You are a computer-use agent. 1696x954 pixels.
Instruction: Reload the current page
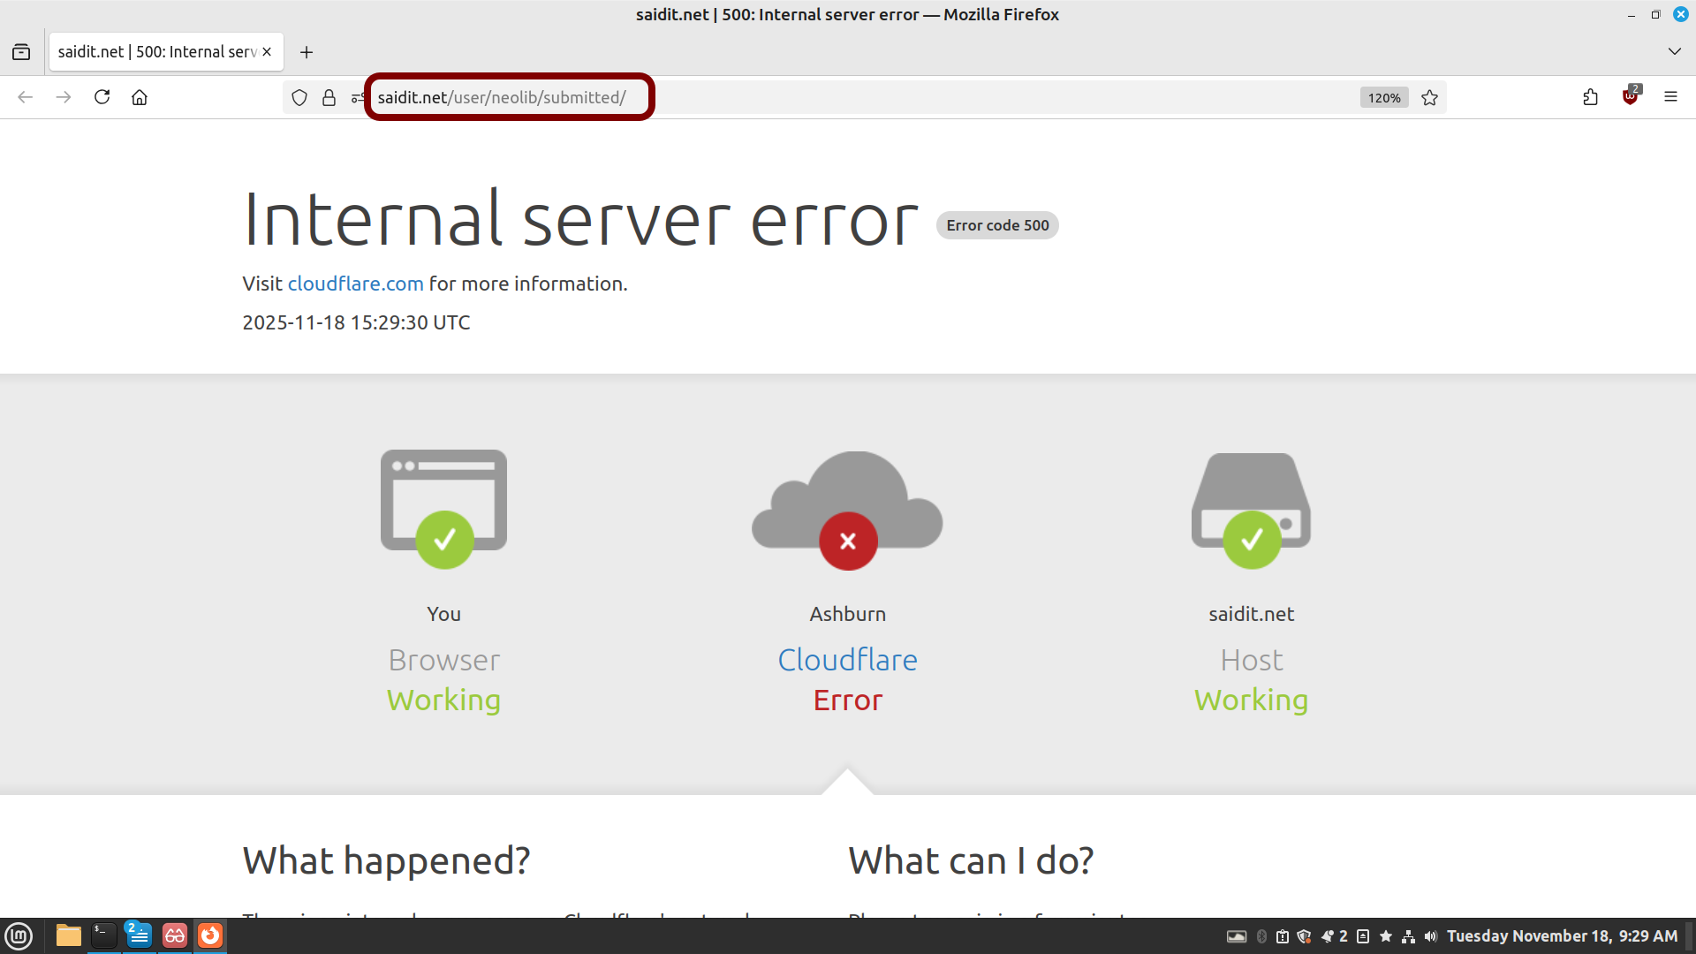point(102,97)
